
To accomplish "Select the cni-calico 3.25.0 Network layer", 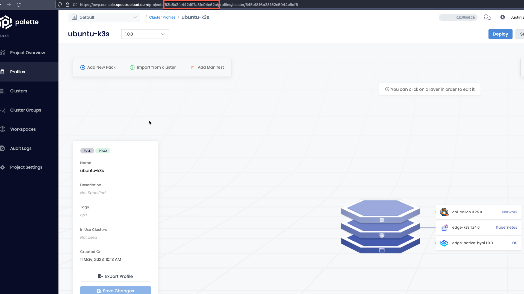I will tap(478, 212).
